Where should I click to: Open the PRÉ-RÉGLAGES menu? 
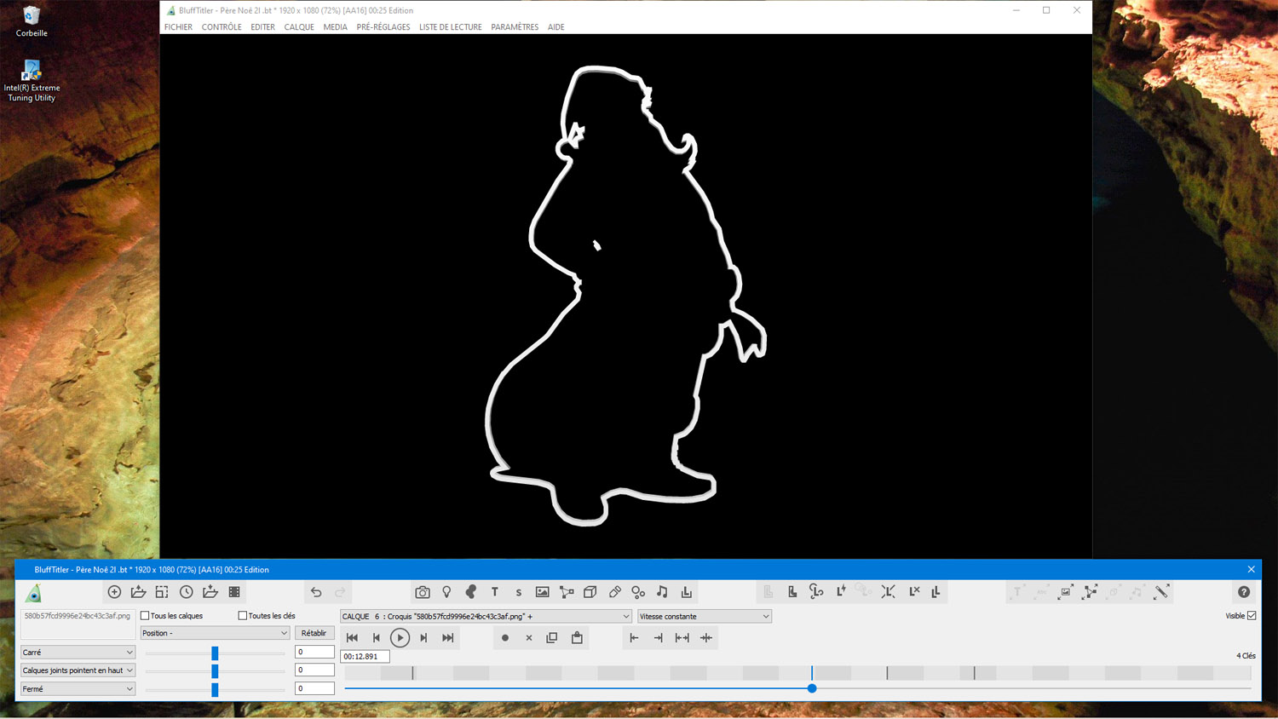tap(383, 27)
